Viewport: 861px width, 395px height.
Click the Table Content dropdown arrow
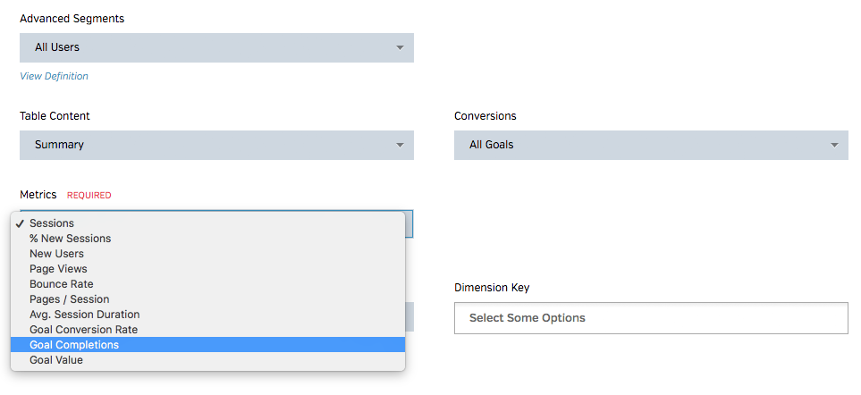point(400,145)
